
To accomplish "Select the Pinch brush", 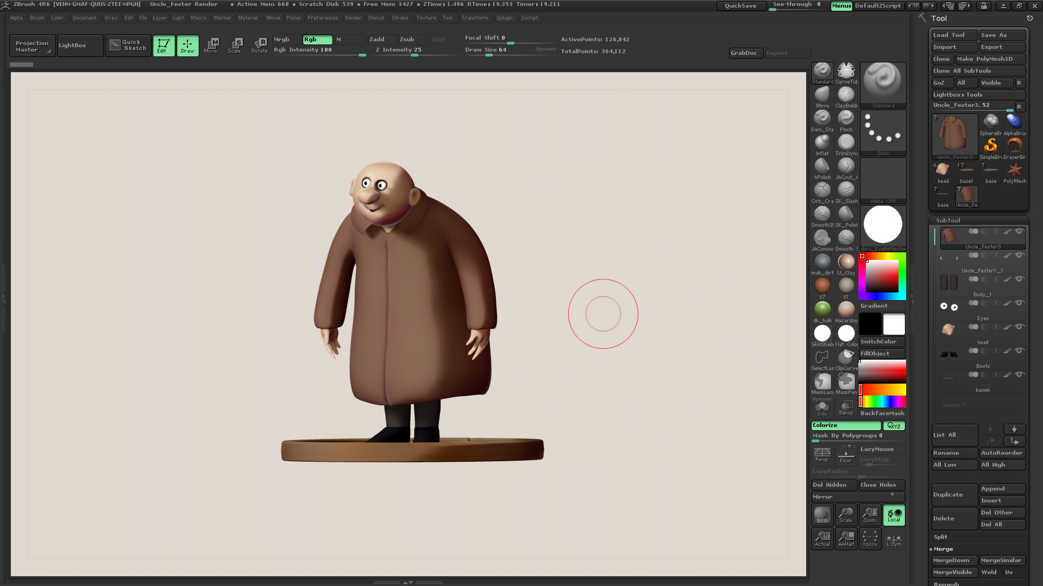I will click(x=846, y=121).
